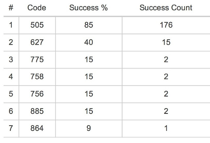Viewport: 210px width, 143px height.
Task: Click code 758 in the table
Action: (x=37, y=77)
